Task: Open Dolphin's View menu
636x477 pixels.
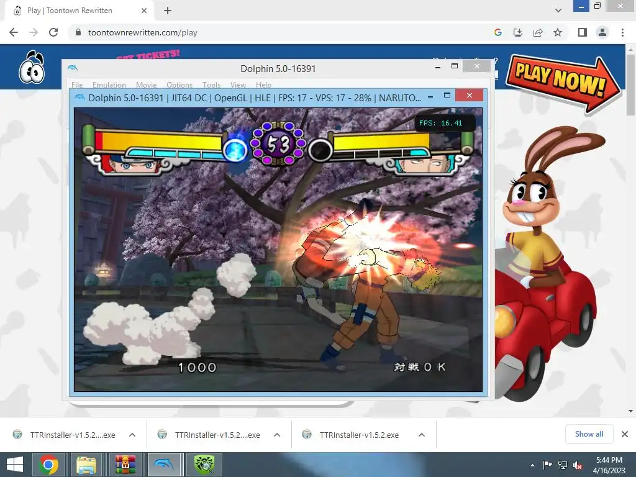Action: coord(238,84)
